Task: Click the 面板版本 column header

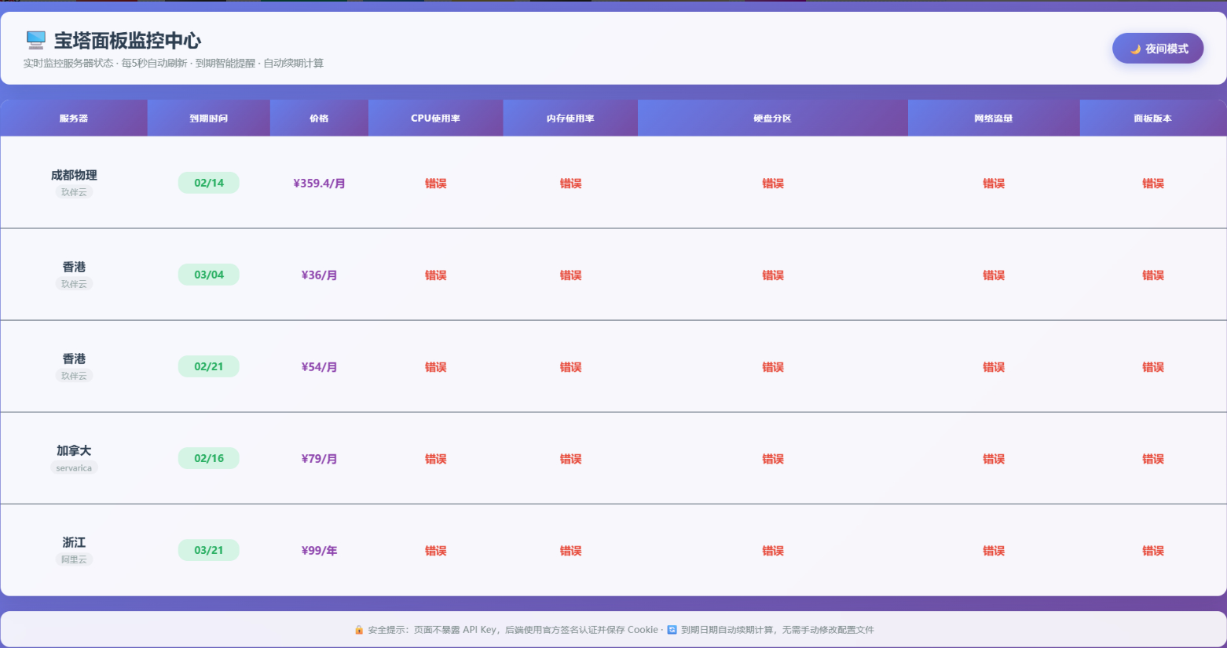Action: point(1153,118)
